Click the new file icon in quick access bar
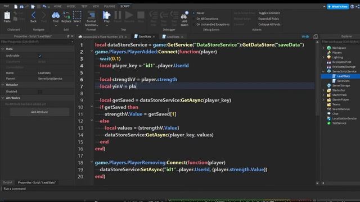This screenshot has height=202, width=360. tap(16, 7)
